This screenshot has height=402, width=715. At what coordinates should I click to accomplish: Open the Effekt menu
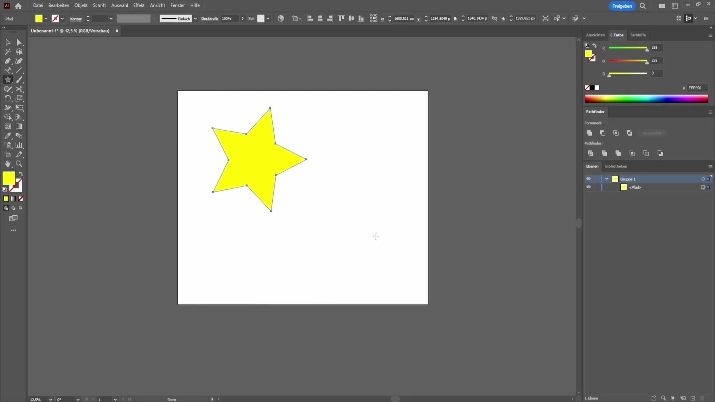(139, 6)
